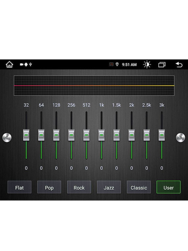Activate the User custom preset

[x=169, y=187]
